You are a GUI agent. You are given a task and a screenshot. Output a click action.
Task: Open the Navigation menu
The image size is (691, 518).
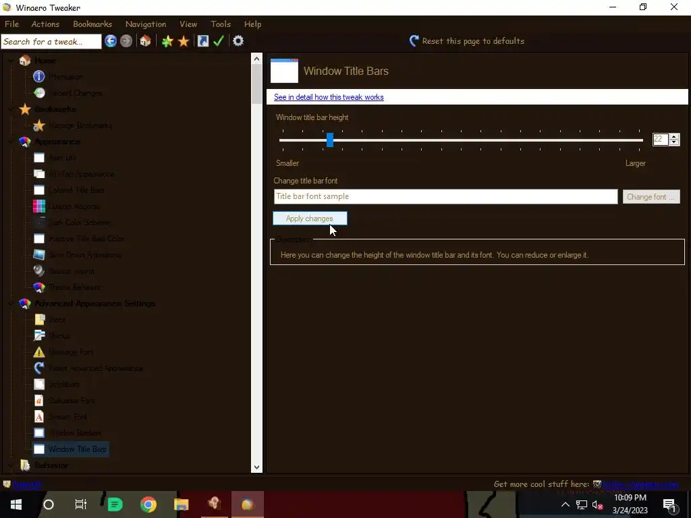[146, 24]
